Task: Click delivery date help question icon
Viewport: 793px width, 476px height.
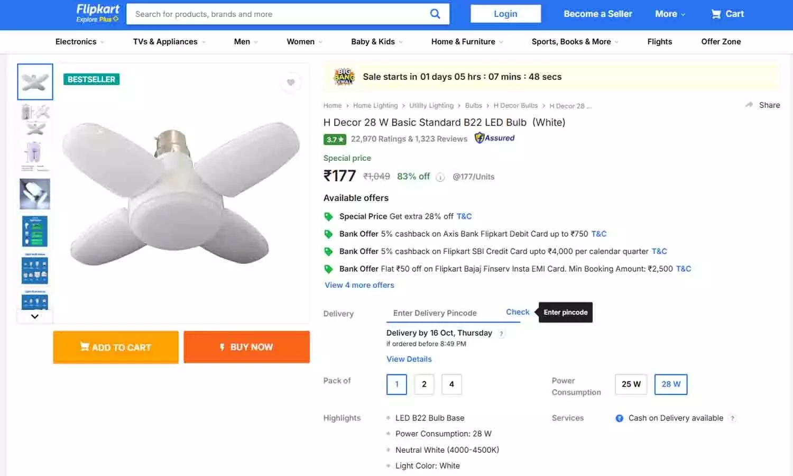Action: tap(502, 334)
